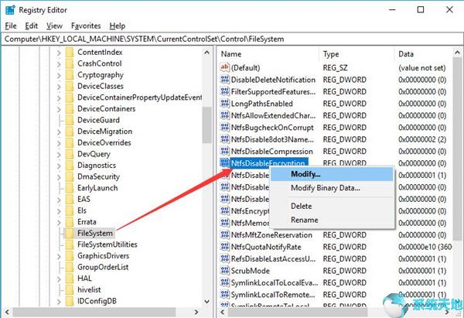
Task: Expand the CrashControl tree node
Action: [59, 64]
